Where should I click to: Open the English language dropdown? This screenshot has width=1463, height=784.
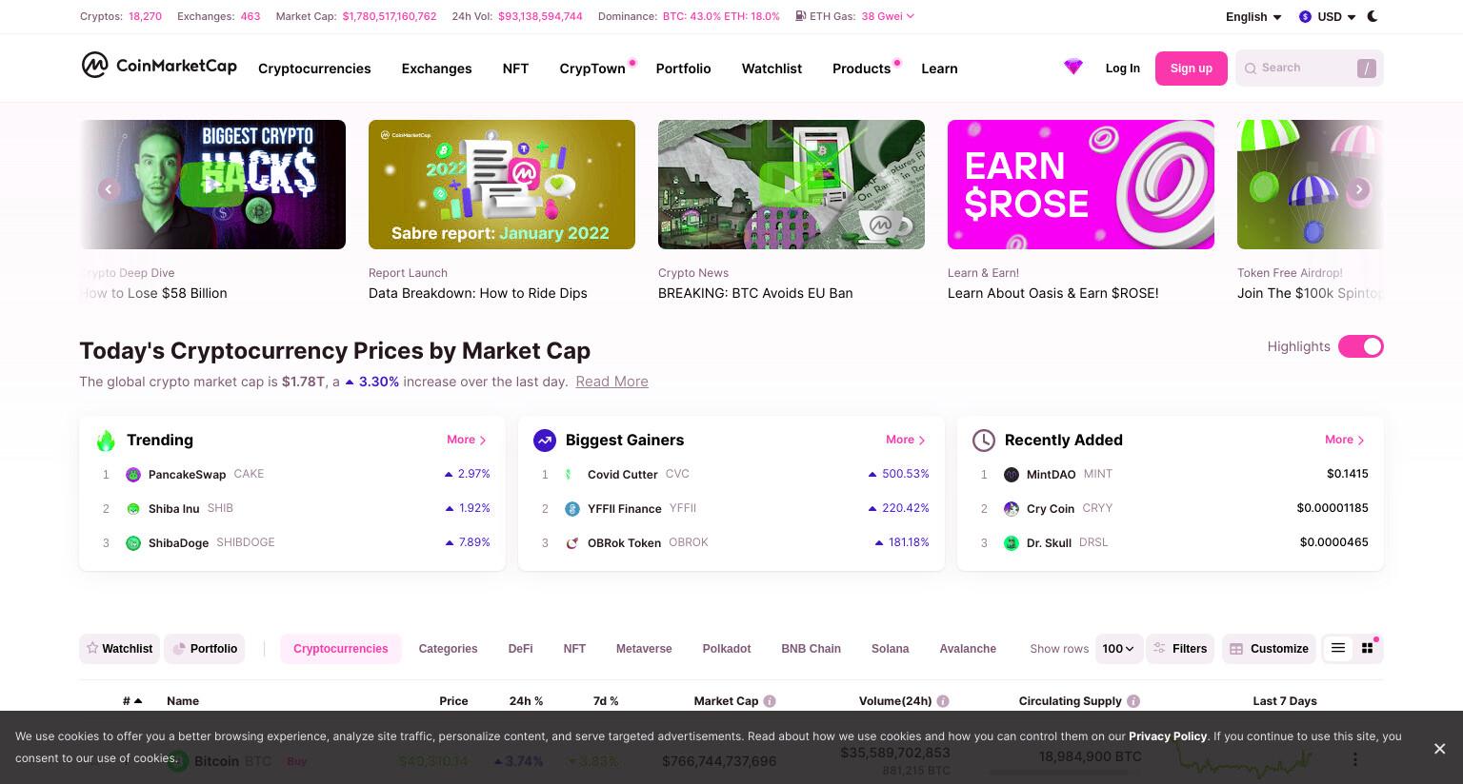pos(1253,17)
